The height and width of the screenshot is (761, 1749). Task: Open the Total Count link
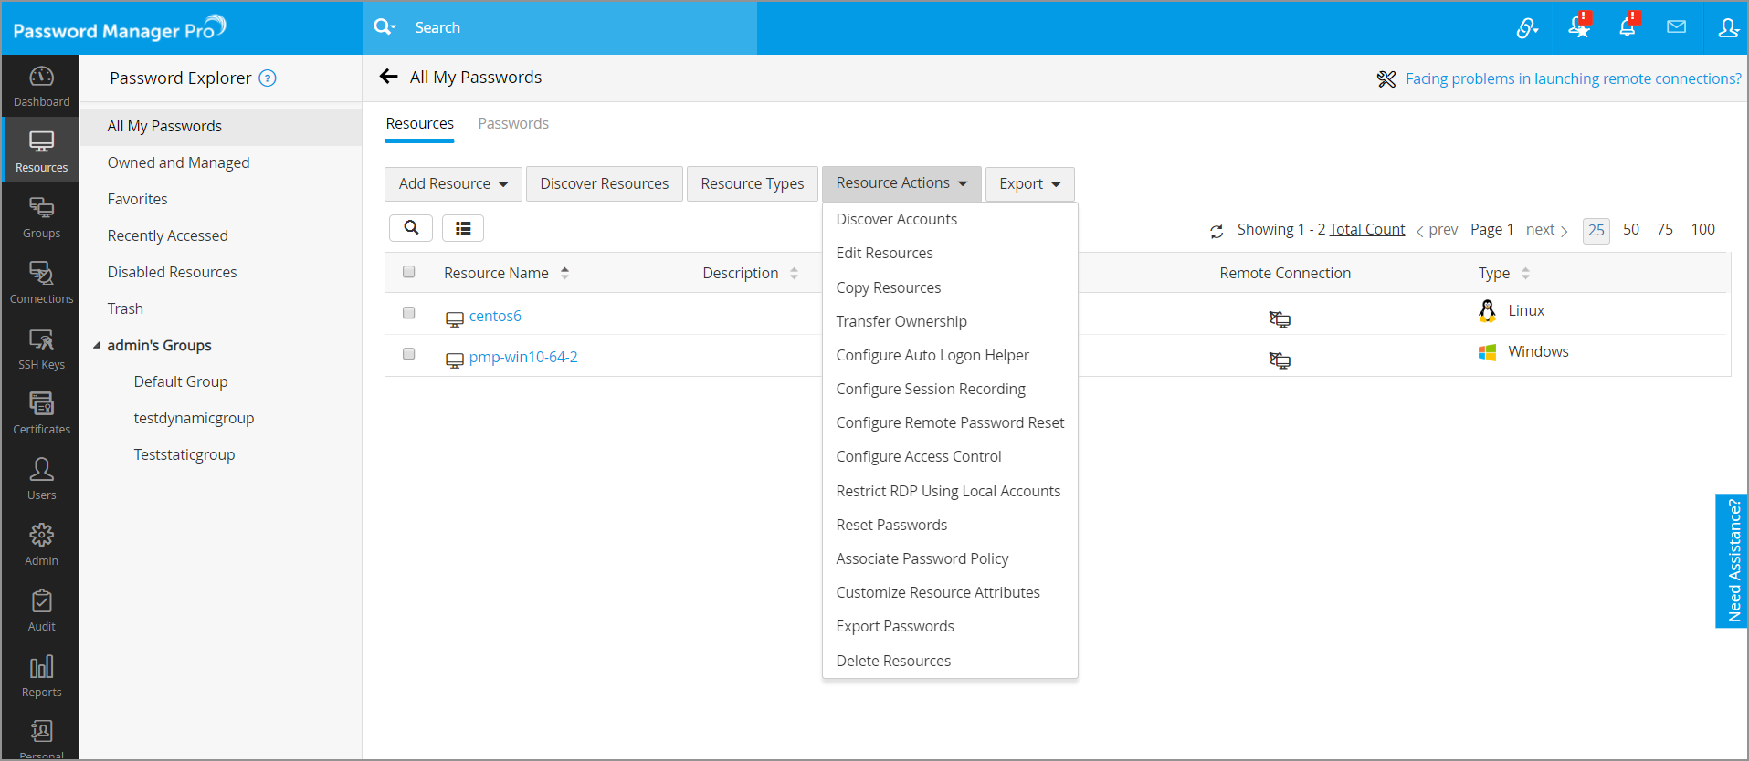pos(1366,229)
